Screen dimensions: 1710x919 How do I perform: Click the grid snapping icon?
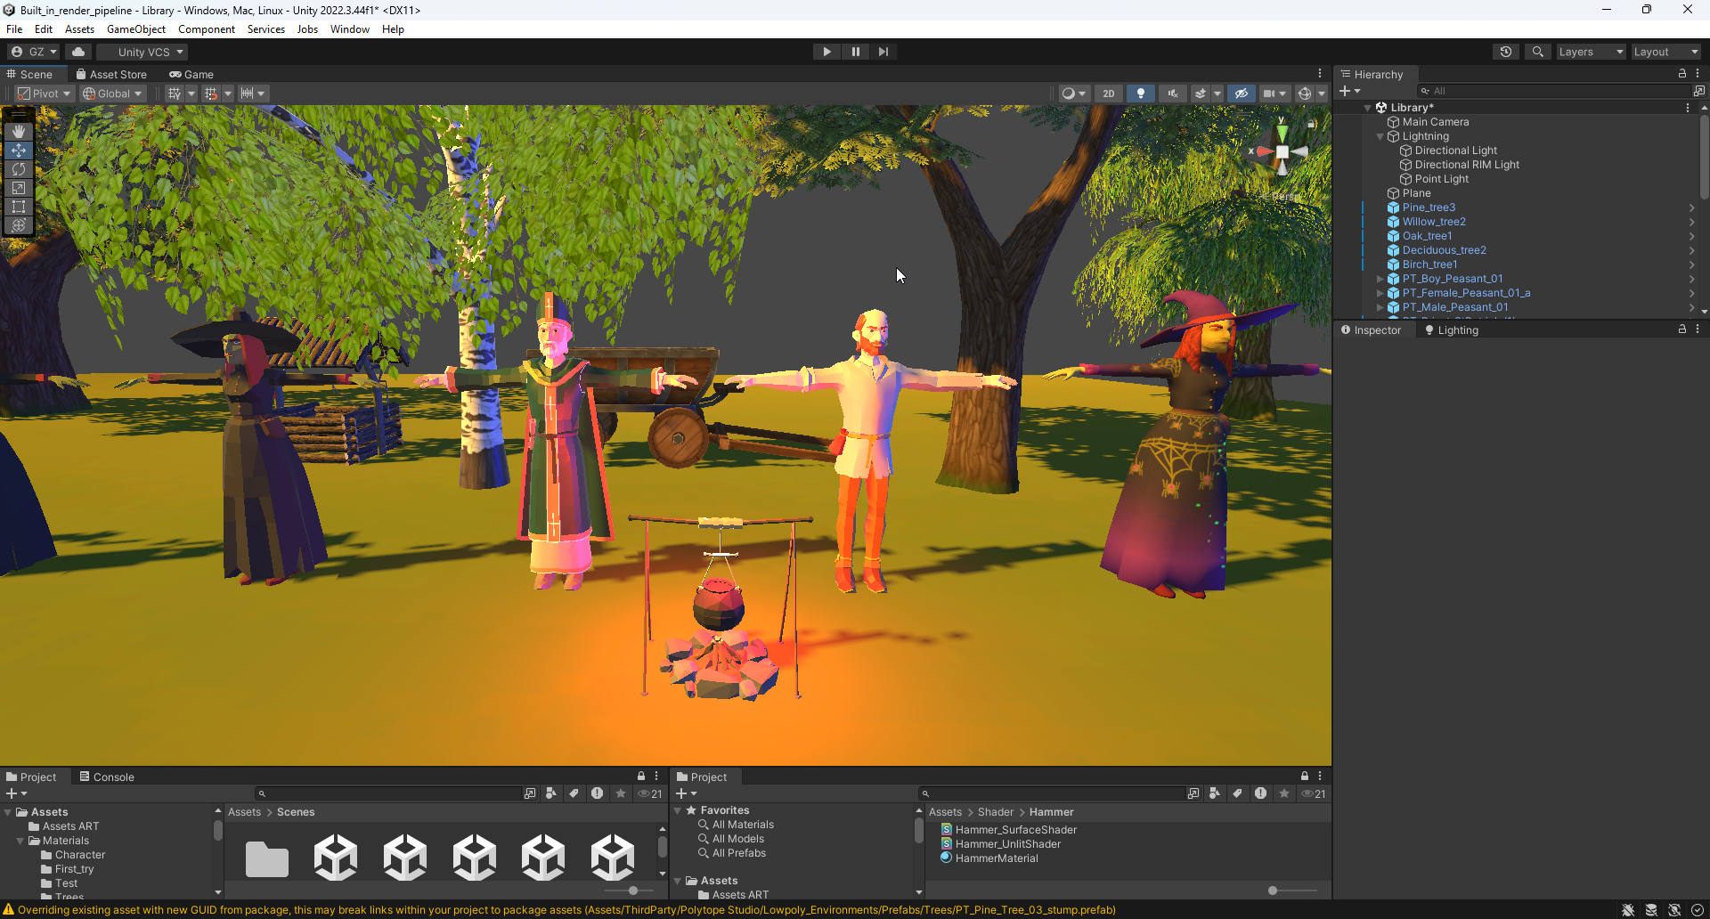[211, 94]
